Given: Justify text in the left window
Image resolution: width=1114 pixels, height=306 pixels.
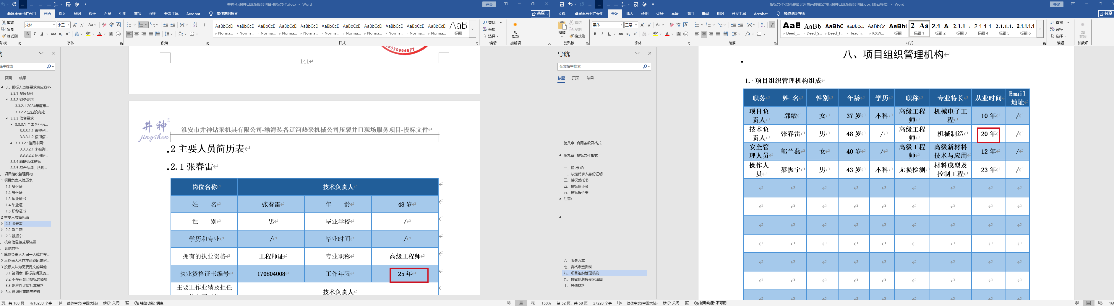Looking at the screenshot, I should 150,34.
